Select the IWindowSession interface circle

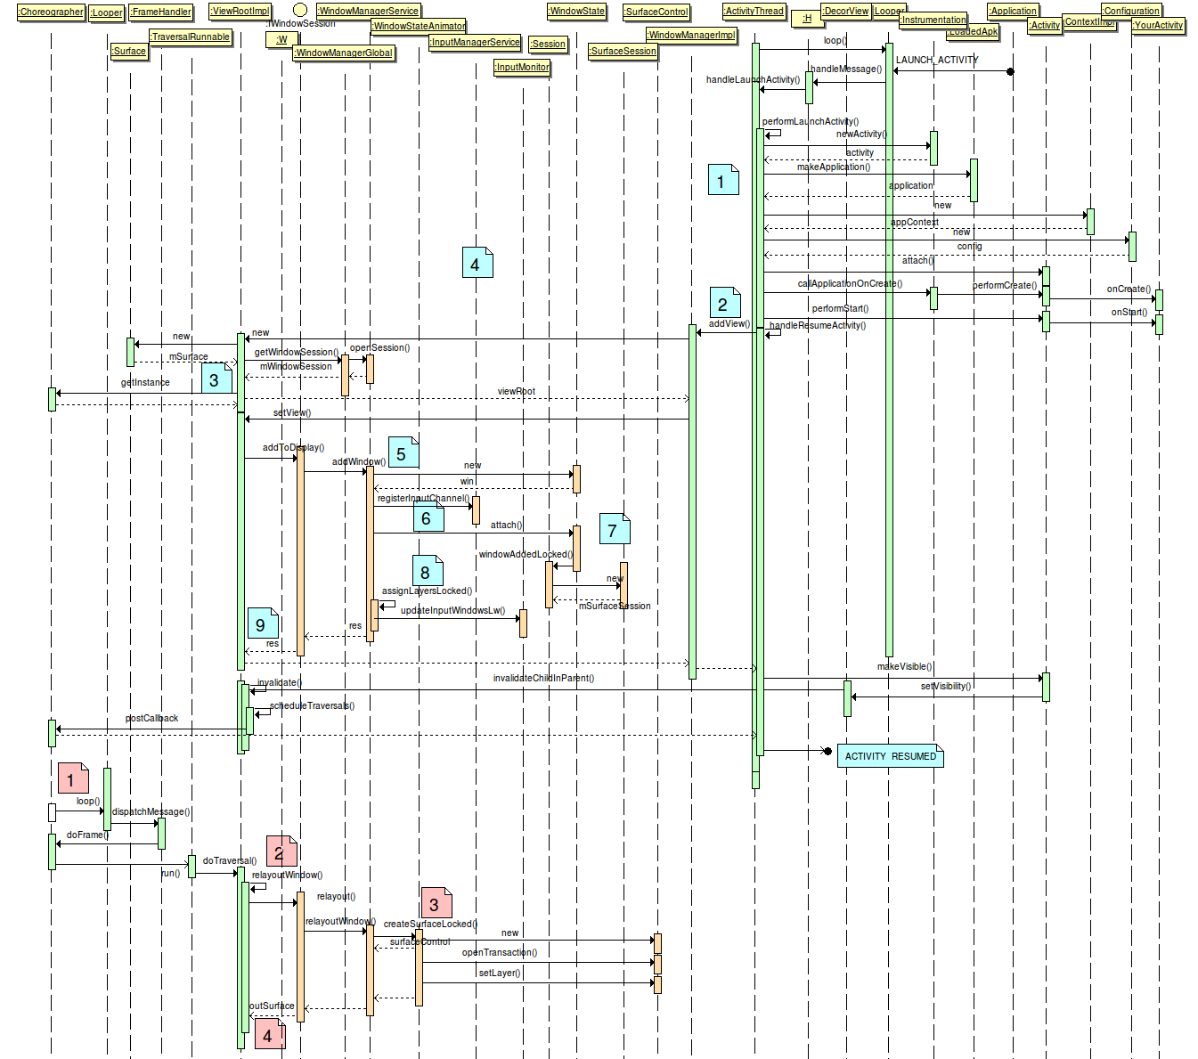tap(300, 11)
